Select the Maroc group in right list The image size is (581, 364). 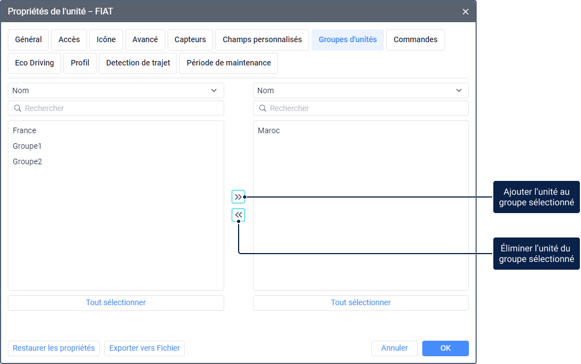[269, 131]
